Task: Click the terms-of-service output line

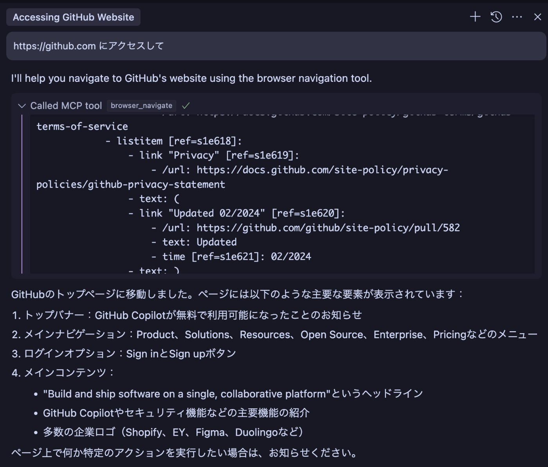Action: click(x=82, y=126)
